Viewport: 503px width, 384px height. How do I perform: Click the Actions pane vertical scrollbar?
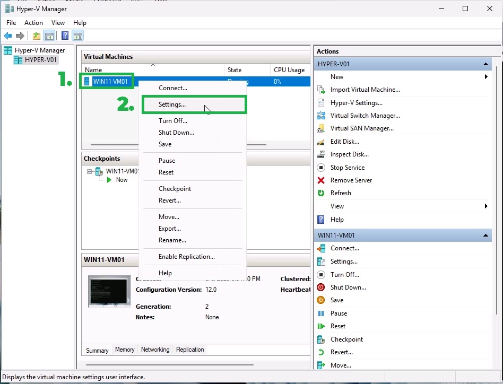pos(497,190)
